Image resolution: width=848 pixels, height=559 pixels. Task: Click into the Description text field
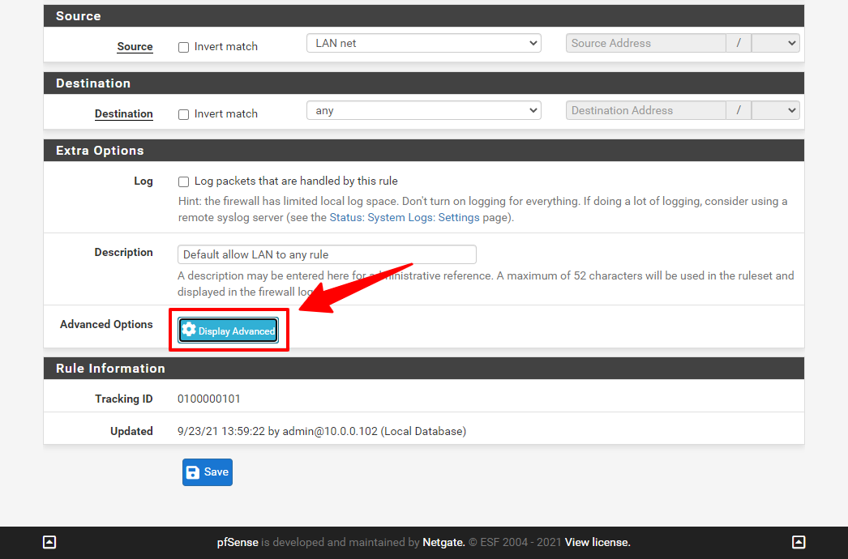(327, 254)
